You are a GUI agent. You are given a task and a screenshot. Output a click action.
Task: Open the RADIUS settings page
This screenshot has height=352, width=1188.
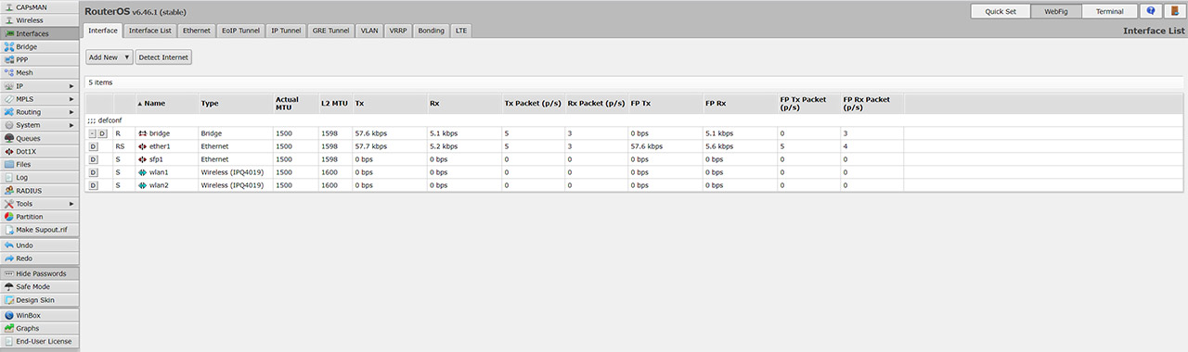tap(39, 190)
